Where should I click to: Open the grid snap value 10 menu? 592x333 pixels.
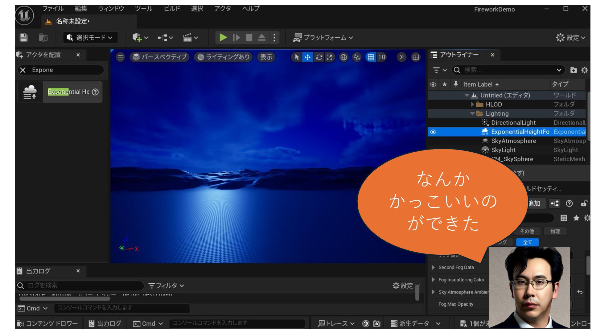382,57
